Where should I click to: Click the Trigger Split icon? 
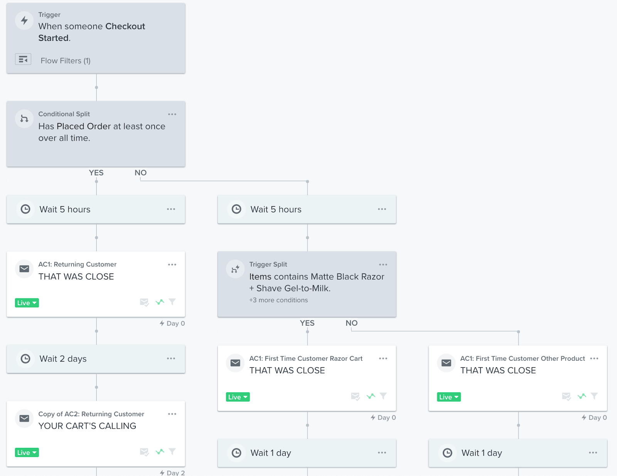235,269
